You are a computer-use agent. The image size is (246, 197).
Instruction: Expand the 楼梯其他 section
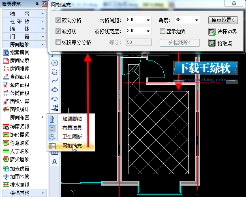pos(24,193)
